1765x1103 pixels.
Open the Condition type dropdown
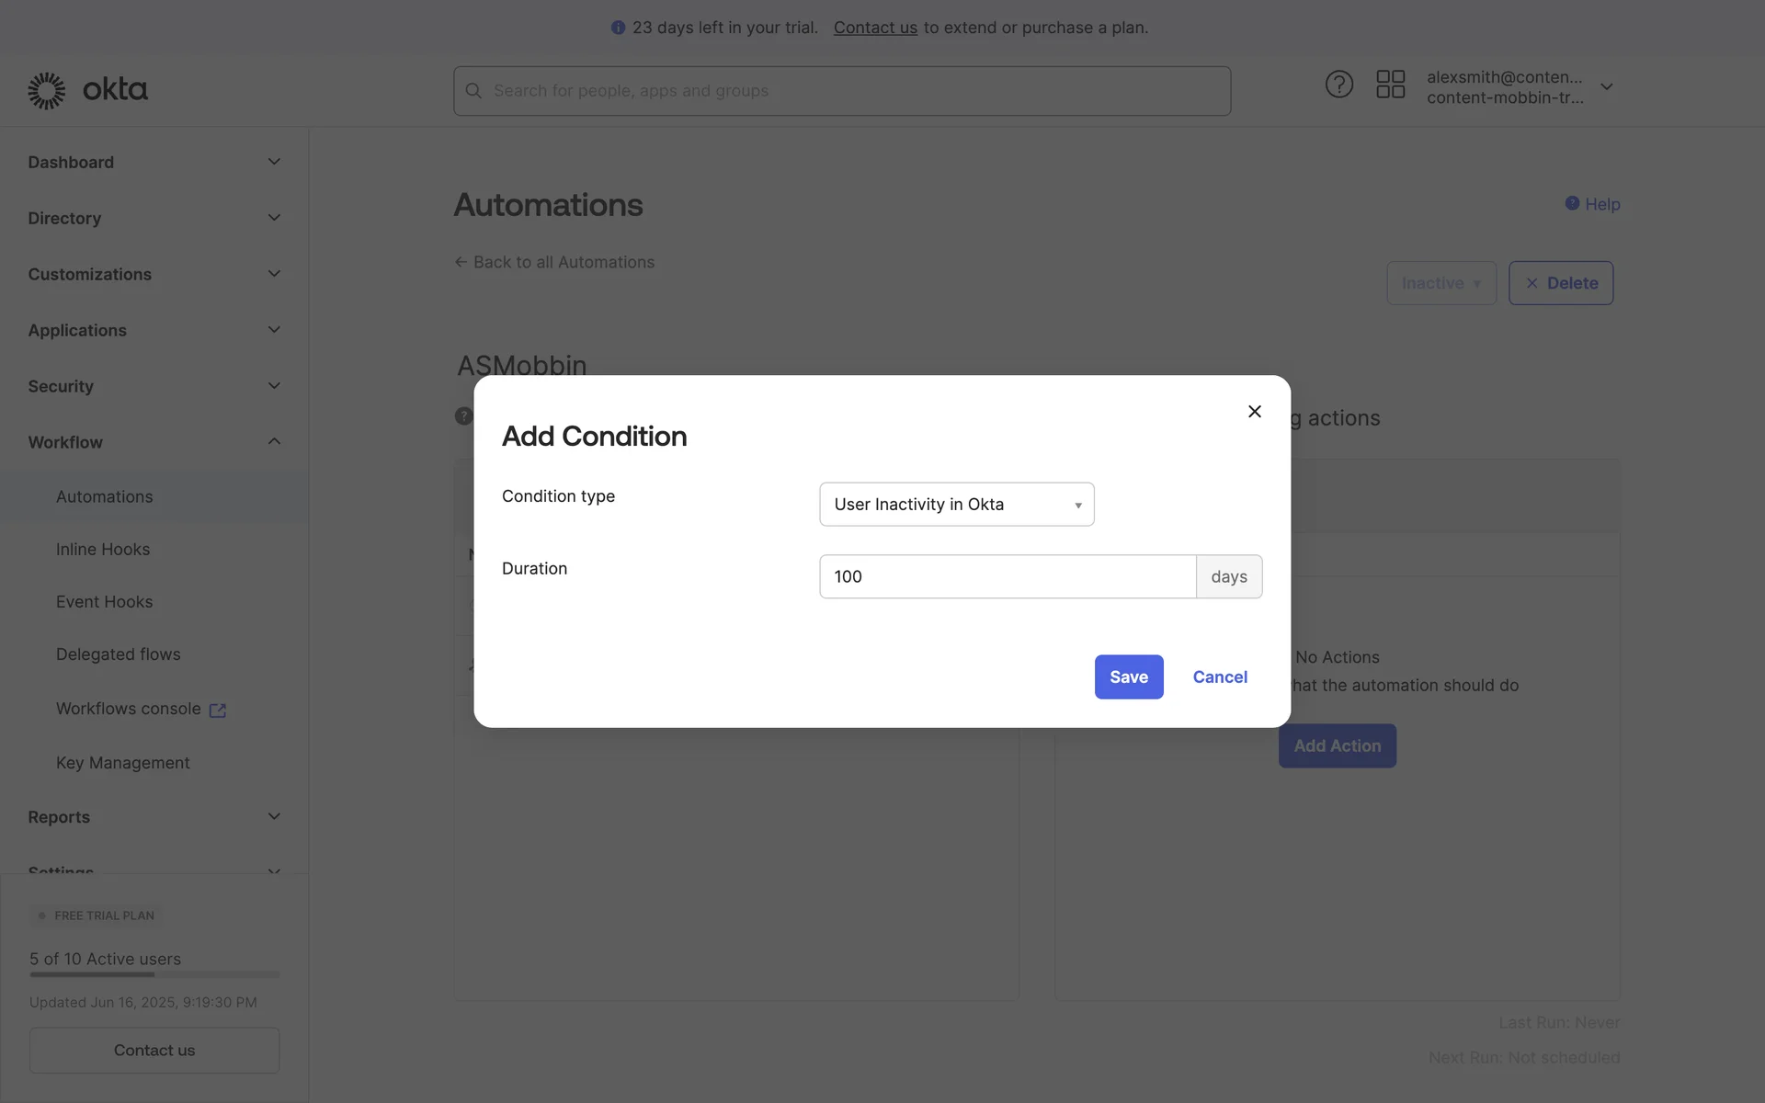(956, 504)
